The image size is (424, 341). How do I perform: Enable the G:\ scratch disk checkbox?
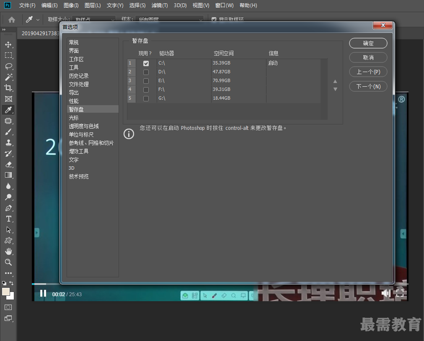click(x=146, y=98)
